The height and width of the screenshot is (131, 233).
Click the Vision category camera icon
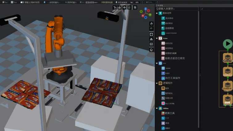160,38
